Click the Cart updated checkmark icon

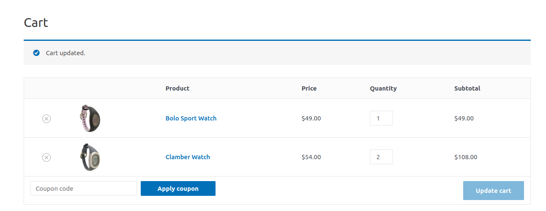36,53
